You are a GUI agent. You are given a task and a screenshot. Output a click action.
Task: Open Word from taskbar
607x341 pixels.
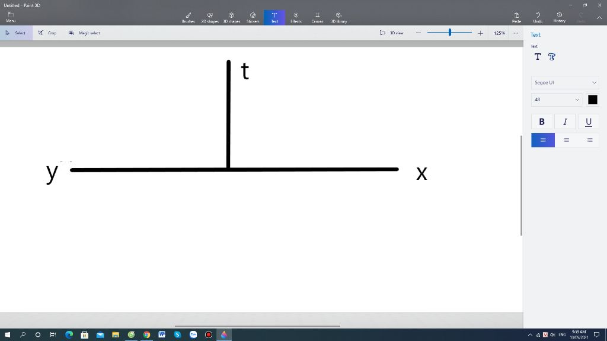point(162,335)
